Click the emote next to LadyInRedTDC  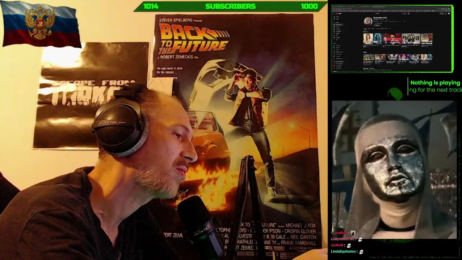click(x=360, y=239)
